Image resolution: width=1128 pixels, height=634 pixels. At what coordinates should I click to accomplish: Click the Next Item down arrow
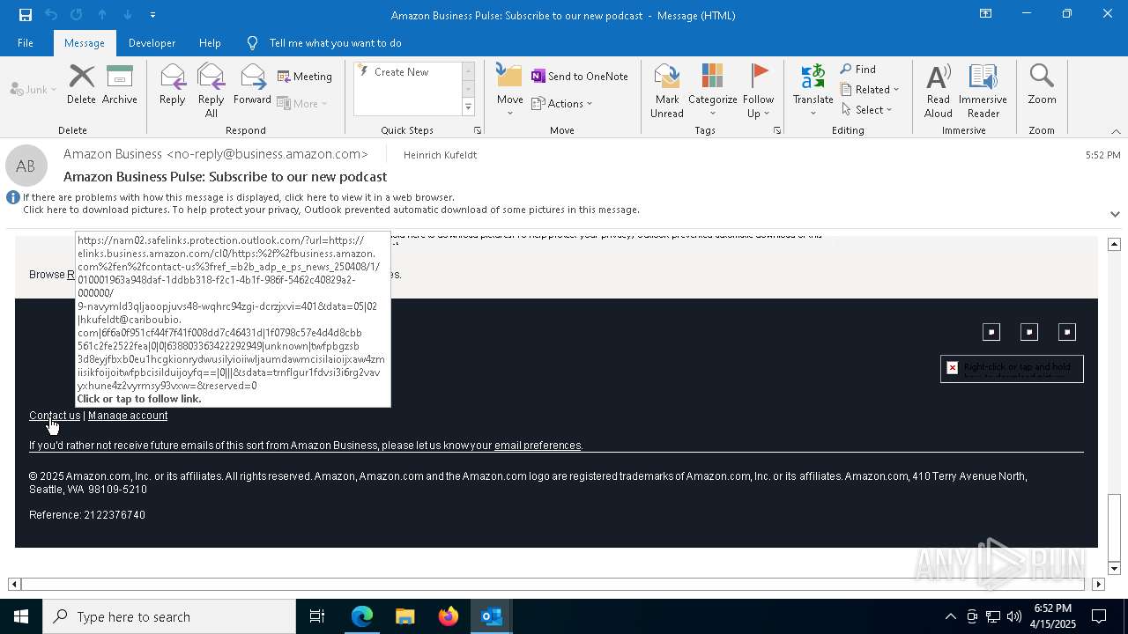point(128,15)
